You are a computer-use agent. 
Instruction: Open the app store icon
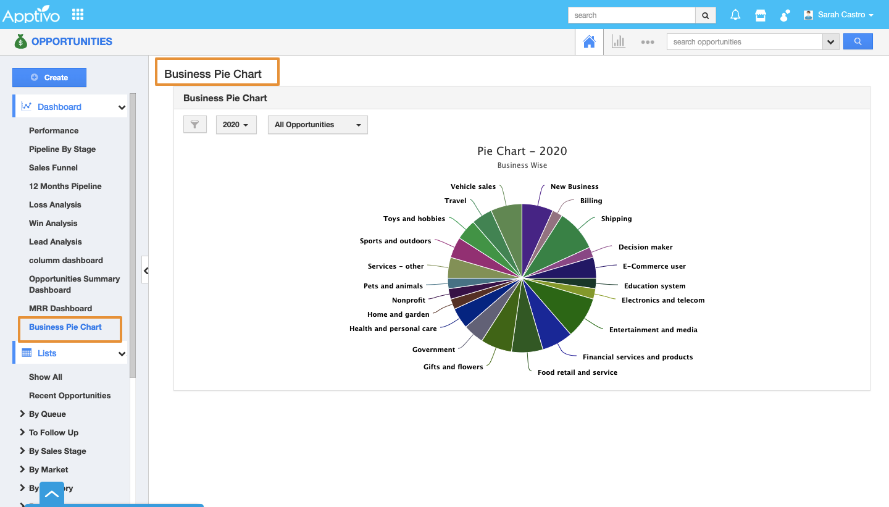pos(761,15)
